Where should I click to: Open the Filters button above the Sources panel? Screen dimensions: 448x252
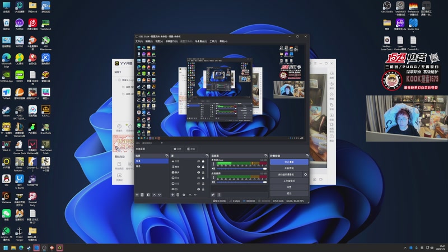tap(191, 149)
